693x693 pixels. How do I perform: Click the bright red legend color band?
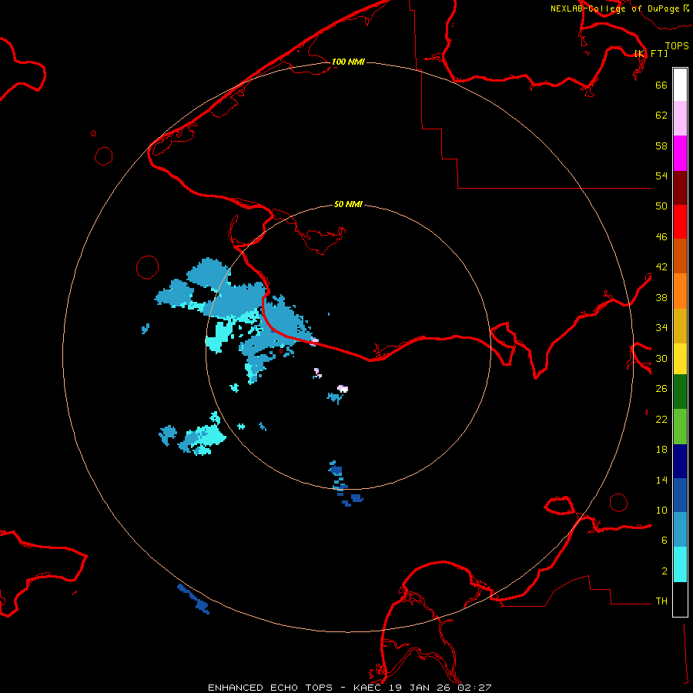pos(680,222)
